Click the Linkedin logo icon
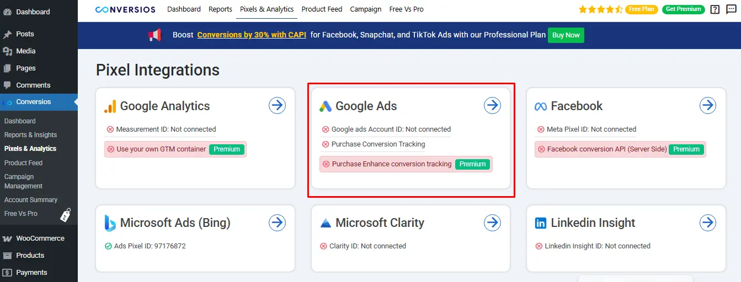Image resolution: width=741 pixels, height=282 pixels. pos(541,223)
